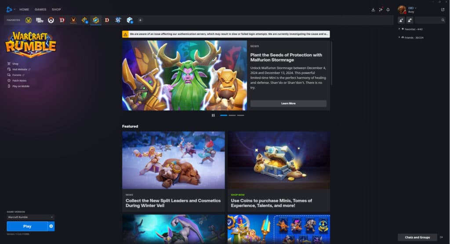450x244 pixels.
Task: Pop out the social panel icon
Action: [443, 10]
